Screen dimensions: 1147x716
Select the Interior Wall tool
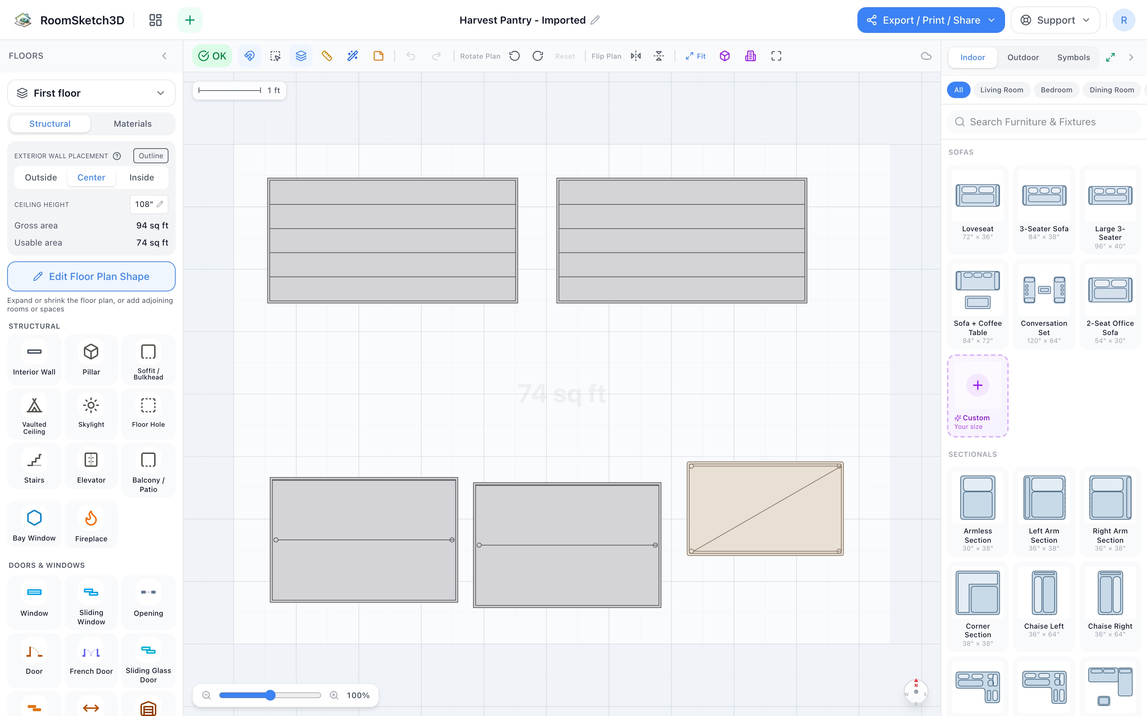click(x=34, y=360)
